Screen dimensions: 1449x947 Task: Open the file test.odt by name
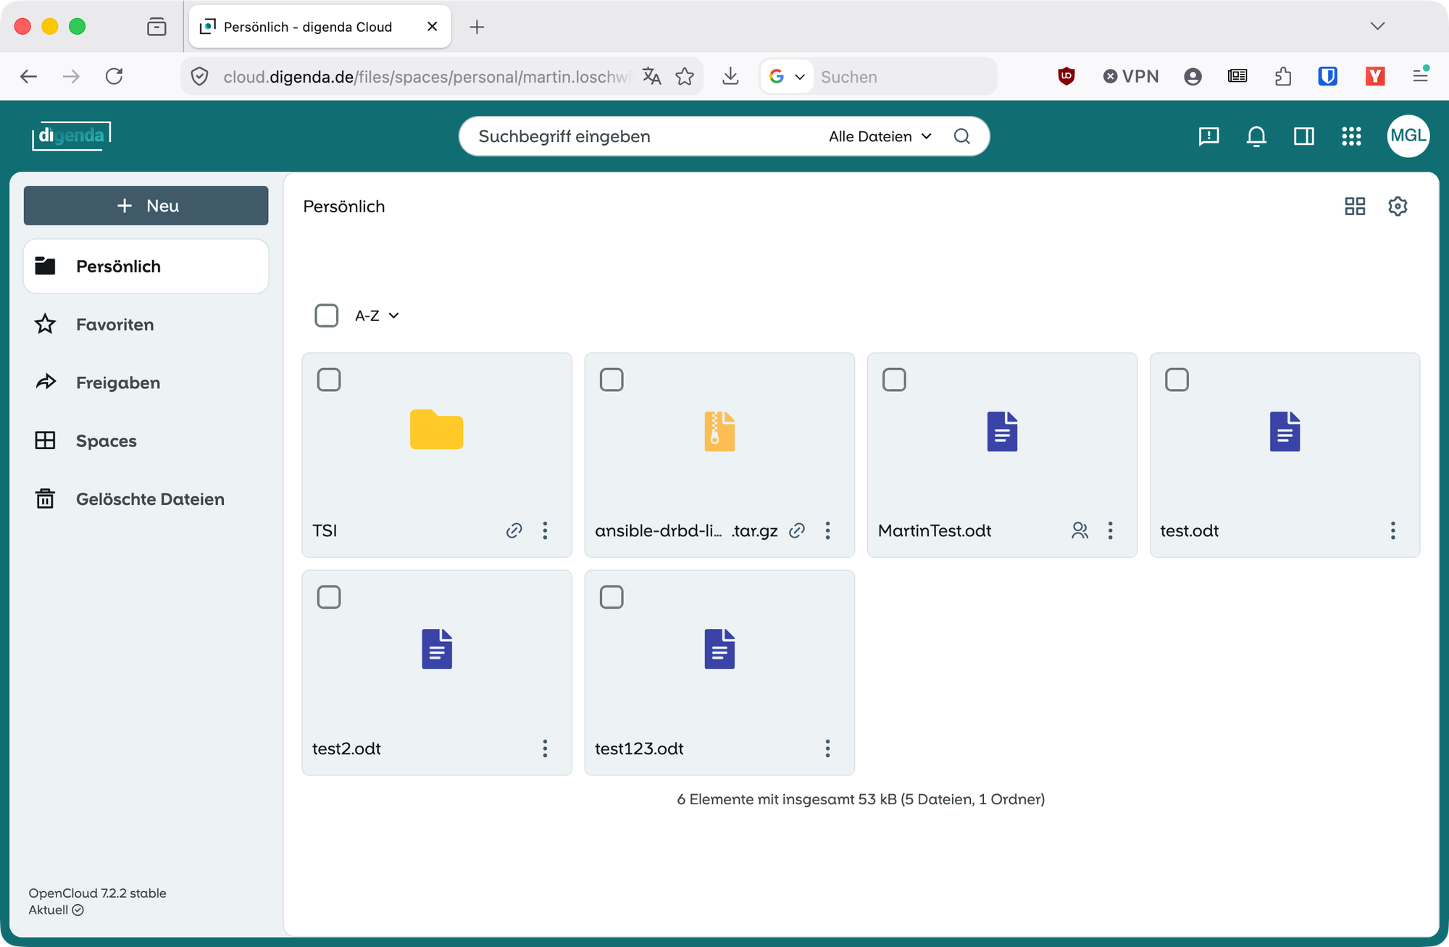coord(1189,530)
